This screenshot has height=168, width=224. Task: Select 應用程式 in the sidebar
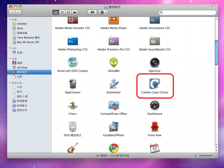pyautogui.click(x=29, y=72)
